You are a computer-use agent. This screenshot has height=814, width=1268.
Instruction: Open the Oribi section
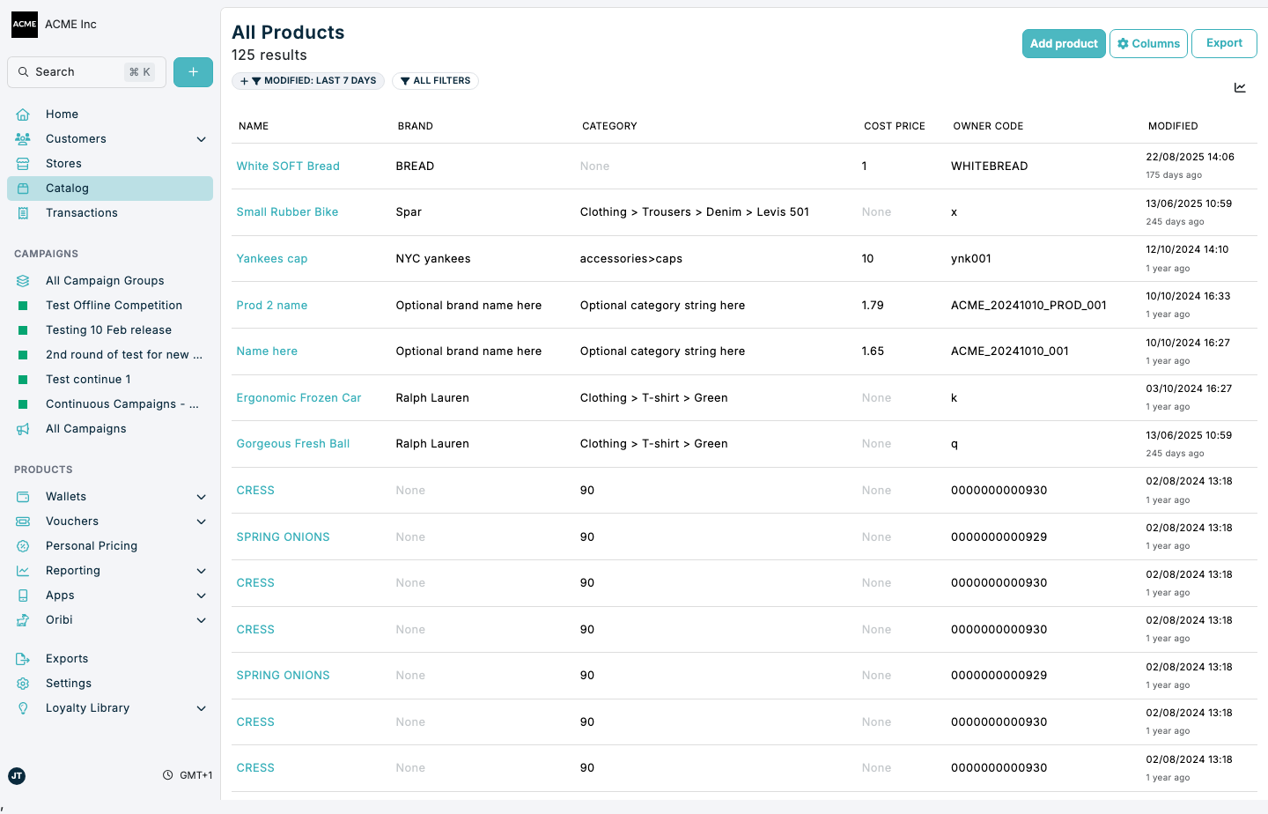point(58,619)
